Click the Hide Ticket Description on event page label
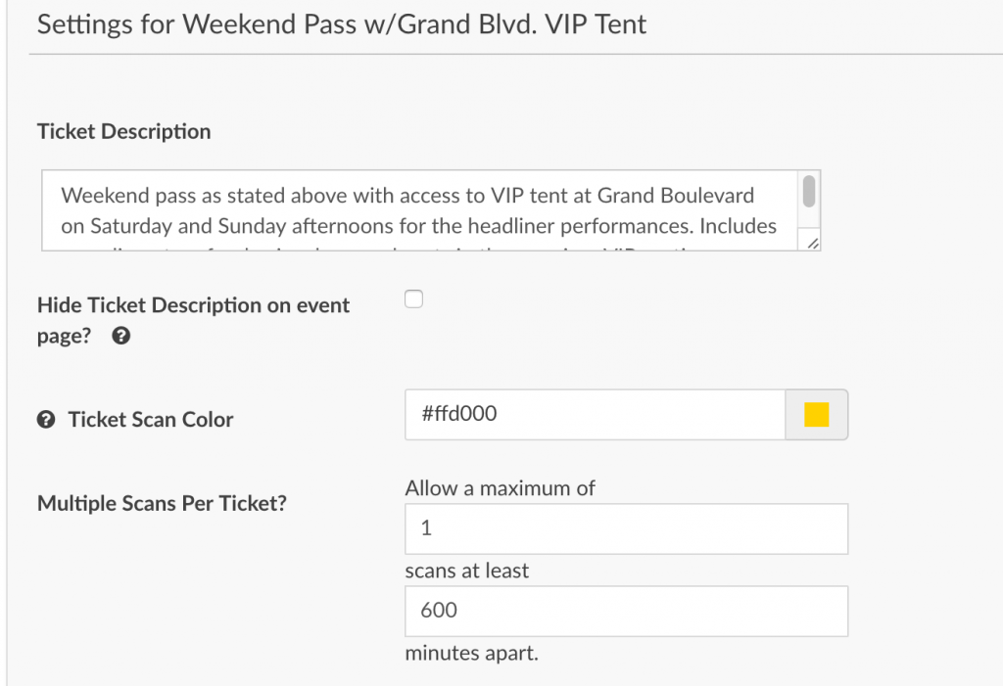Image resolution: width=1003 pixels, height=686 pixels. tap(192, 305)
